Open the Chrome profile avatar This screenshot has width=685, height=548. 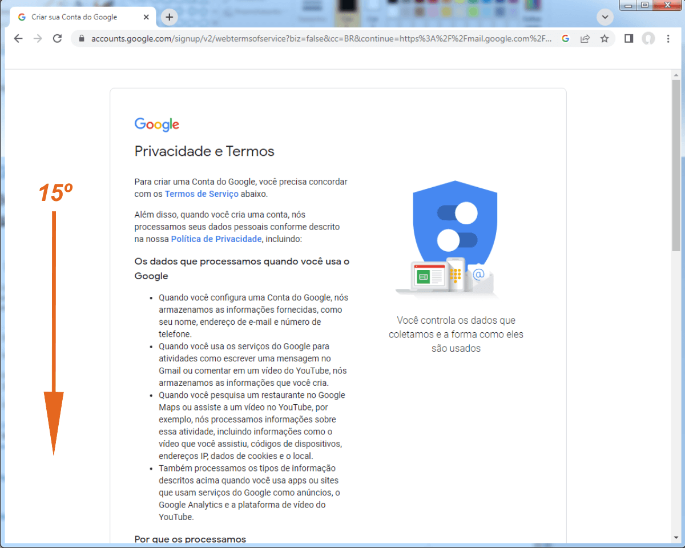click(648, 38)
